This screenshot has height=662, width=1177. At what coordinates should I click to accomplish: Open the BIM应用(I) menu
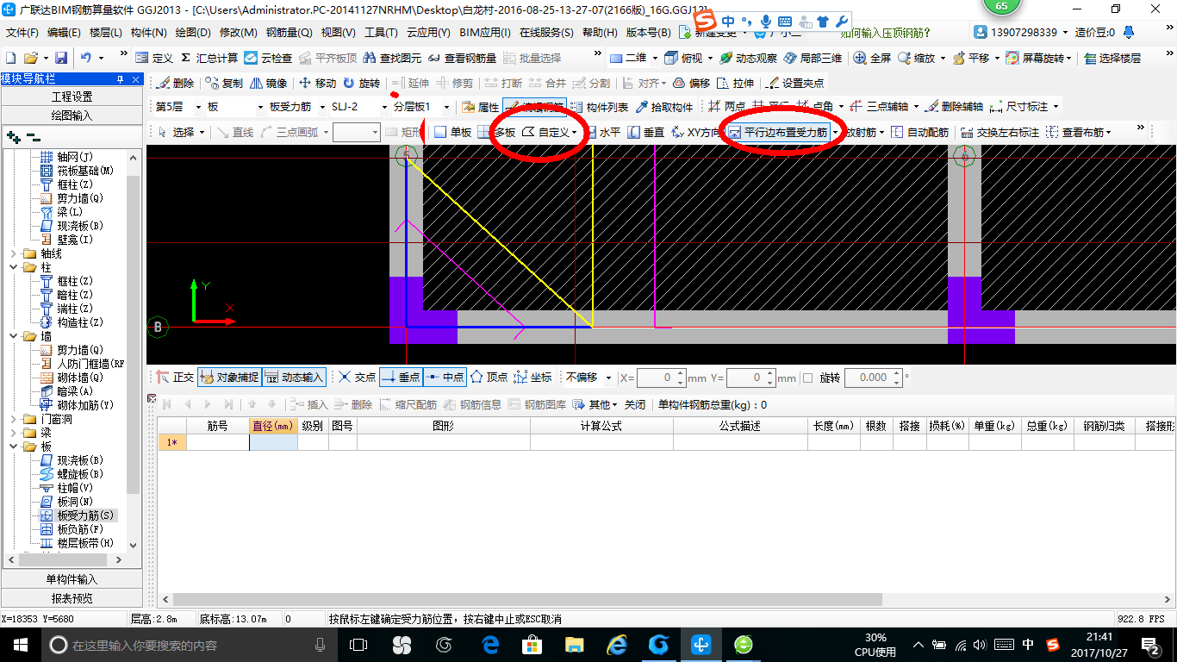pos(485,33)
